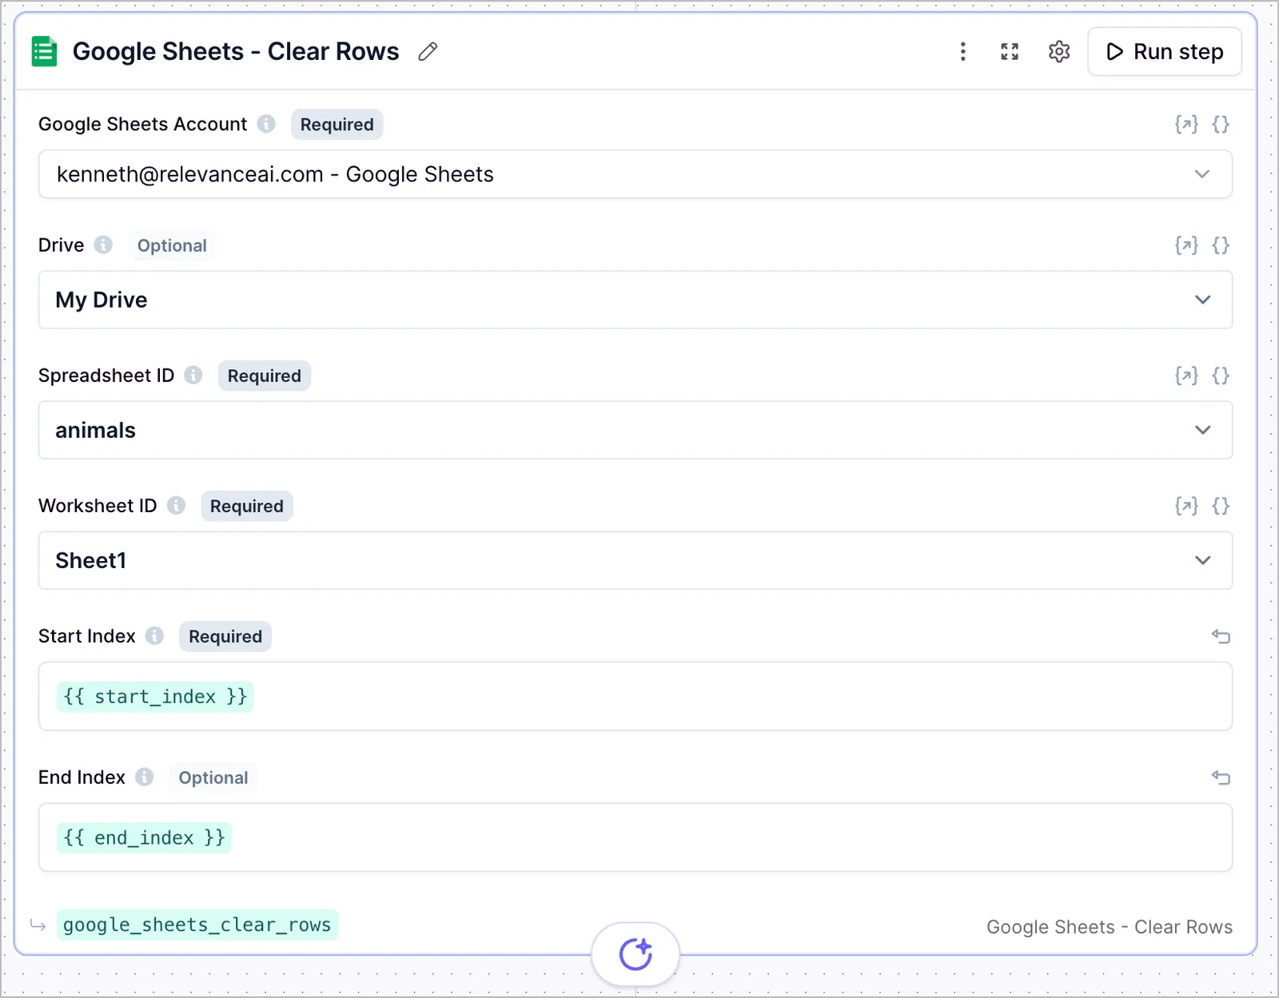The width and height of the screenshot is (1279, 998).
Task: Open the My Drive dropdown
Action: [x=636, y=300]
